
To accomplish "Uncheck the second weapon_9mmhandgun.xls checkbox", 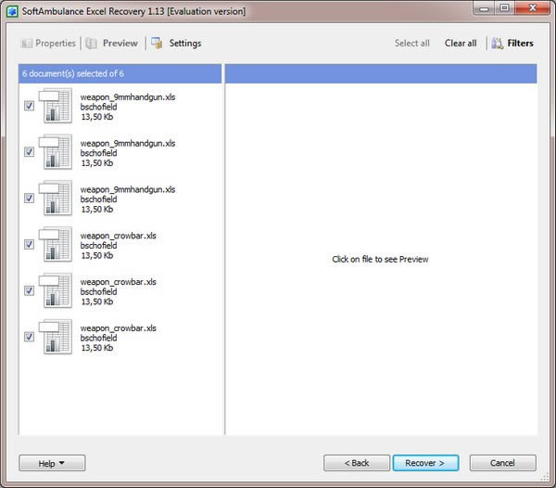I will (30, 152).
